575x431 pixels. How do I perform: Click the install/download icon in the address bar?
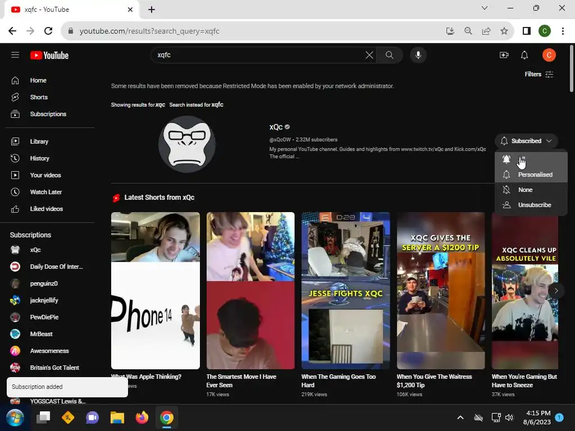450,31
